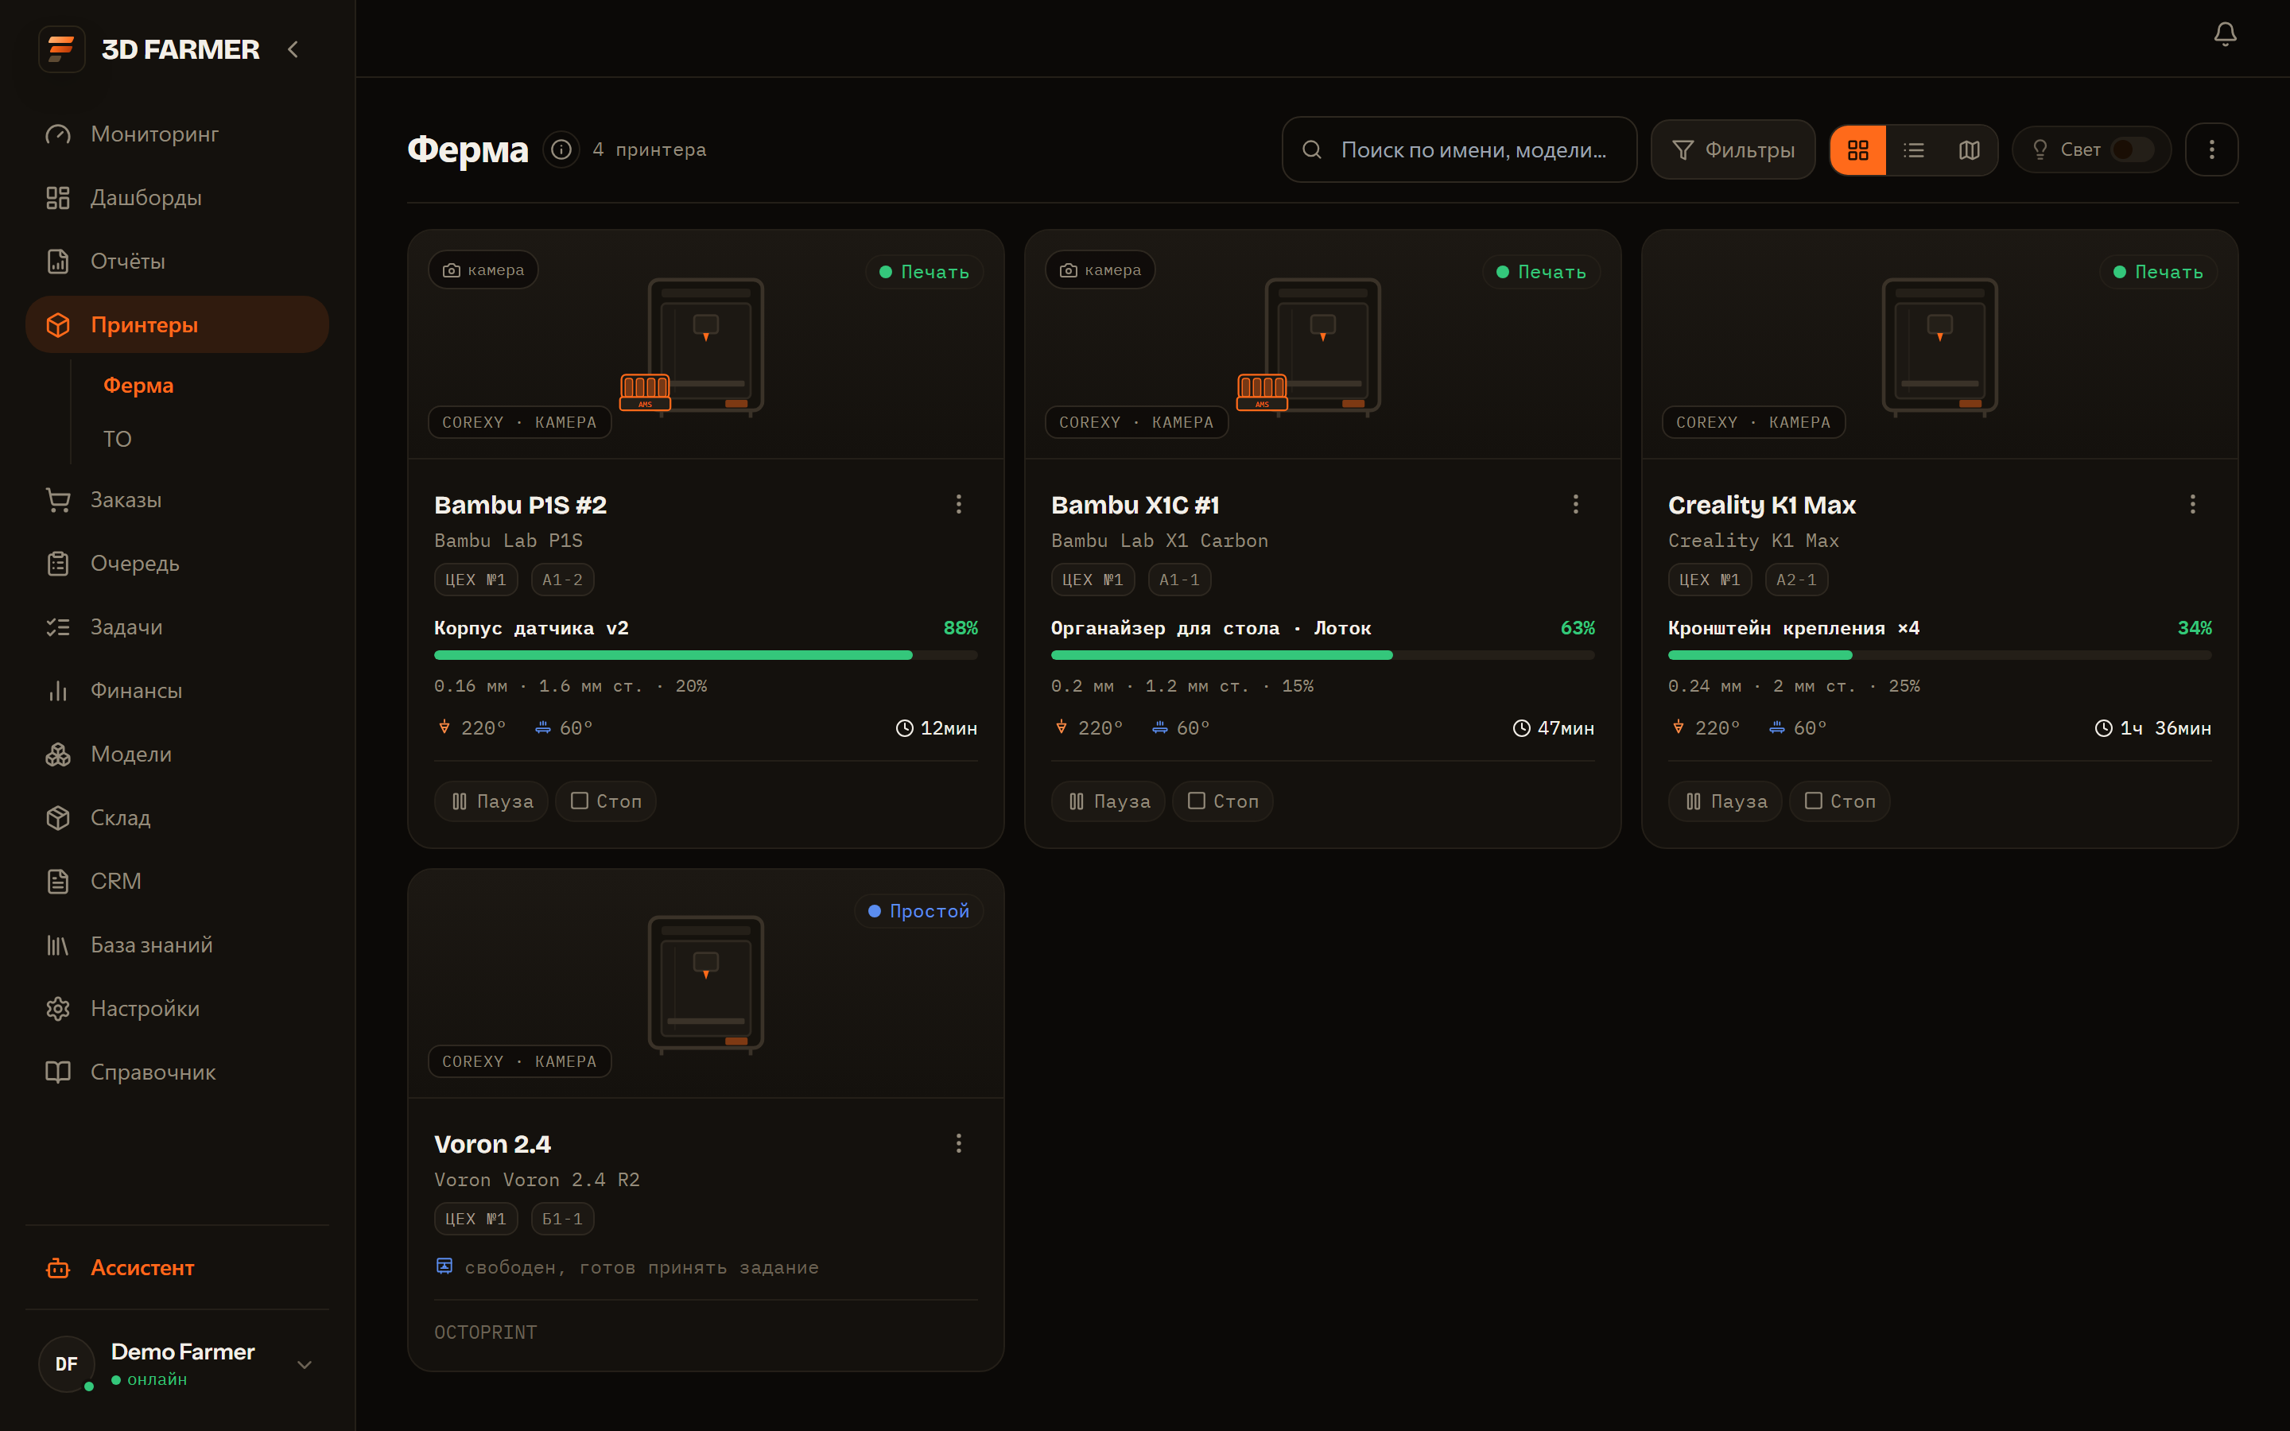Open the Отчёты page

click(x=178, y=262)
